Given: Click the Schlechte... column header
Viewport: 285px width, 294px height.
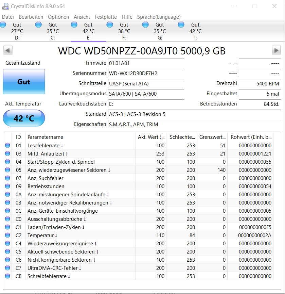Looking at the screenshot, I should [181, 137].
